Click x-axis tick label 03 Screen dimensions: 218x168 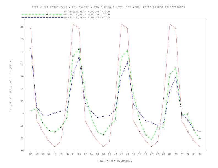(x=37, y=154)
